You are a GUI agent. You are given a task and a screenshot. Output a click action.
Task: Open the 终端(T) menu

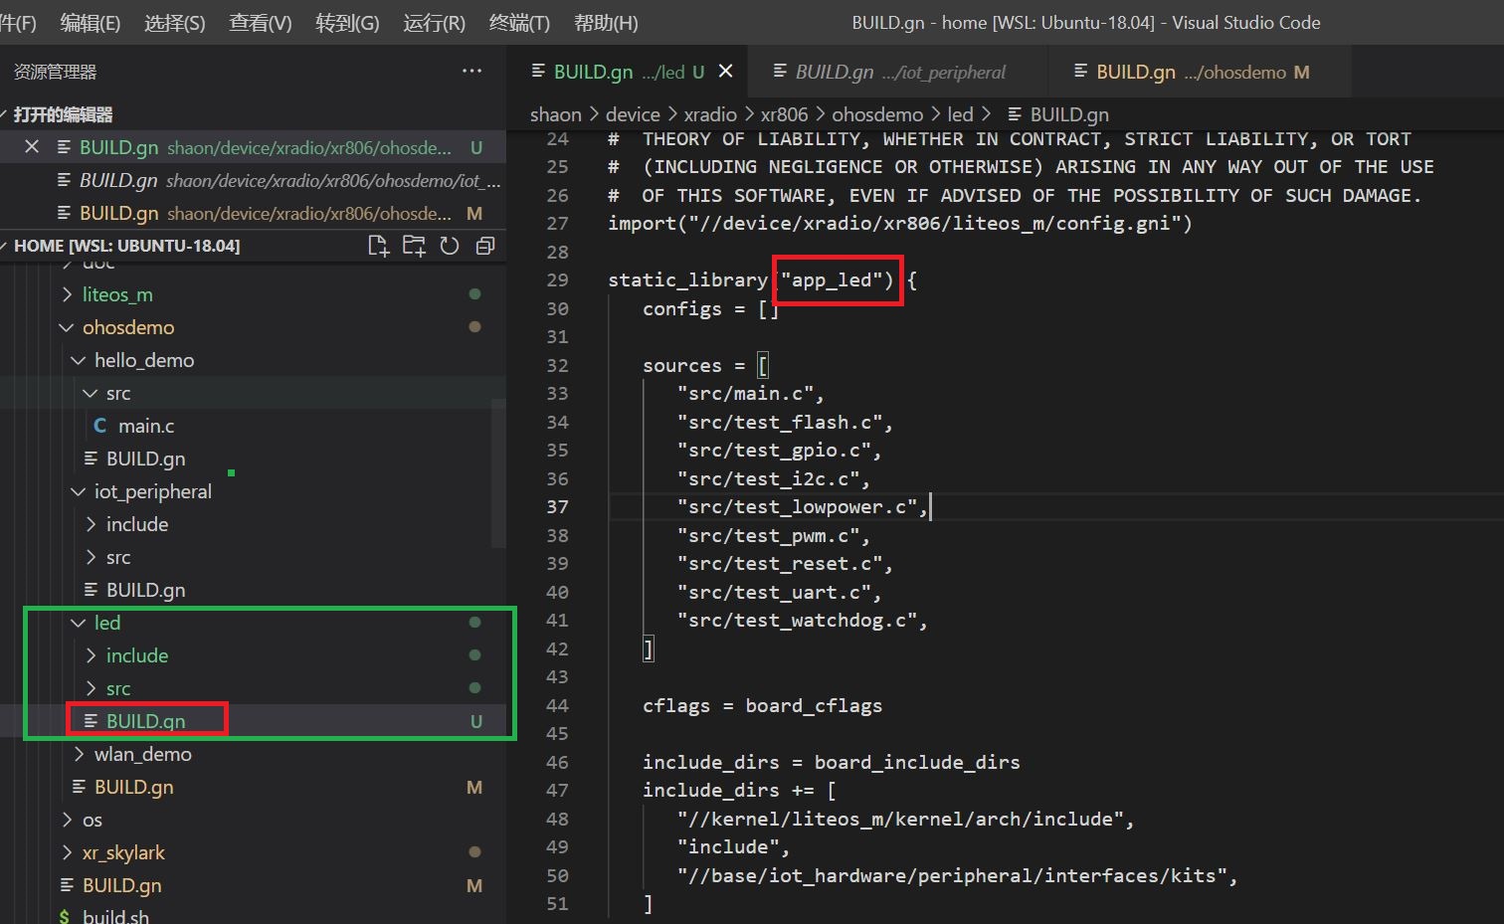[519, 23]
